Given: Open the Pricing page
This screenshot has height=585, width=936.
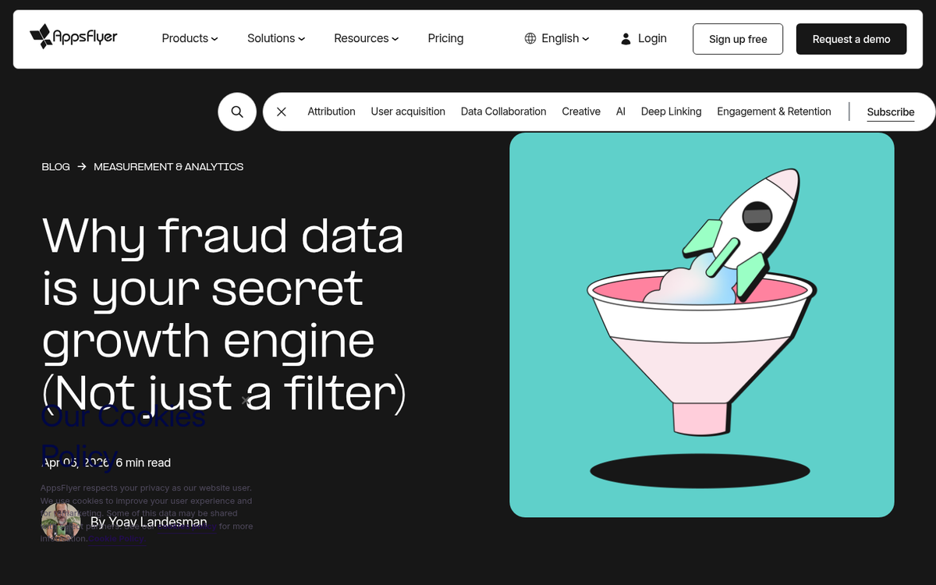Looking at the screenshot, I should [445, 38].
